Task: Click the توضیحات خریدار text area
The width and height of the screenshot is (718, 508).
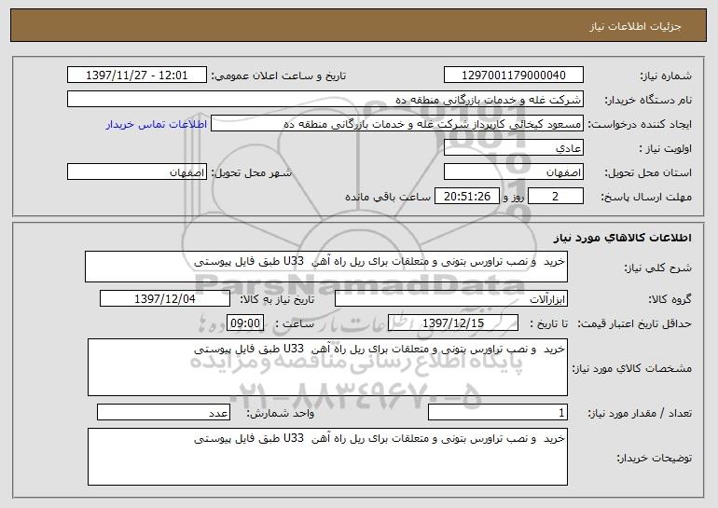Action: [327, 457]
